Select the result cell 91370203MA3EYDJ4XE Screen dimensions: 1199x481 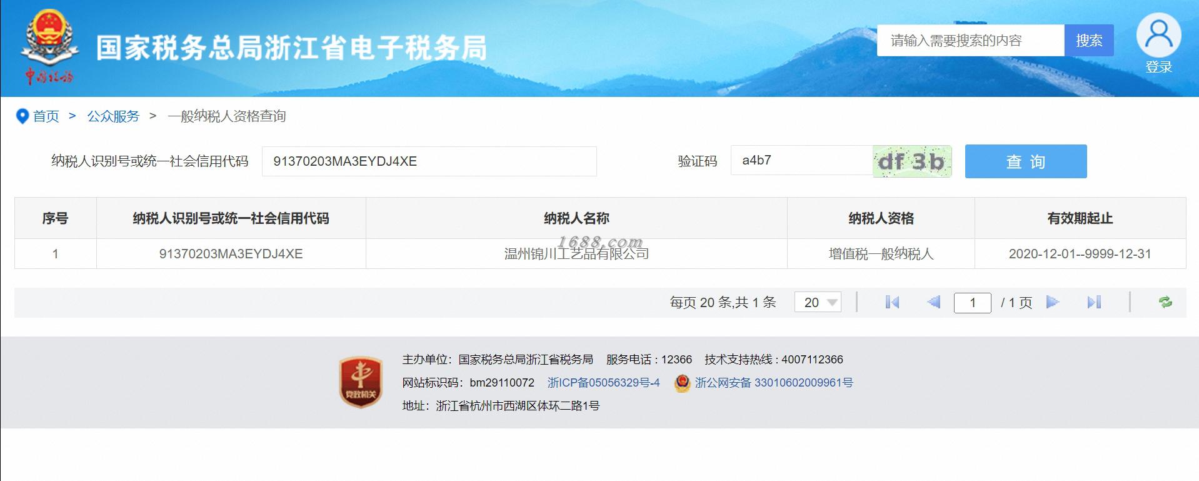pos(231,254)
